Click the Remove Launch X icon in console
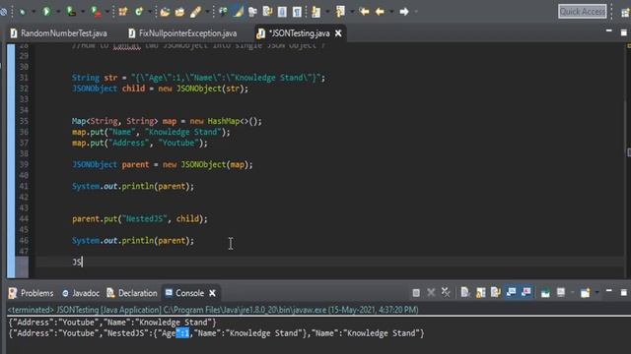The height and width of the screenshot is (354, 631). 431,293
